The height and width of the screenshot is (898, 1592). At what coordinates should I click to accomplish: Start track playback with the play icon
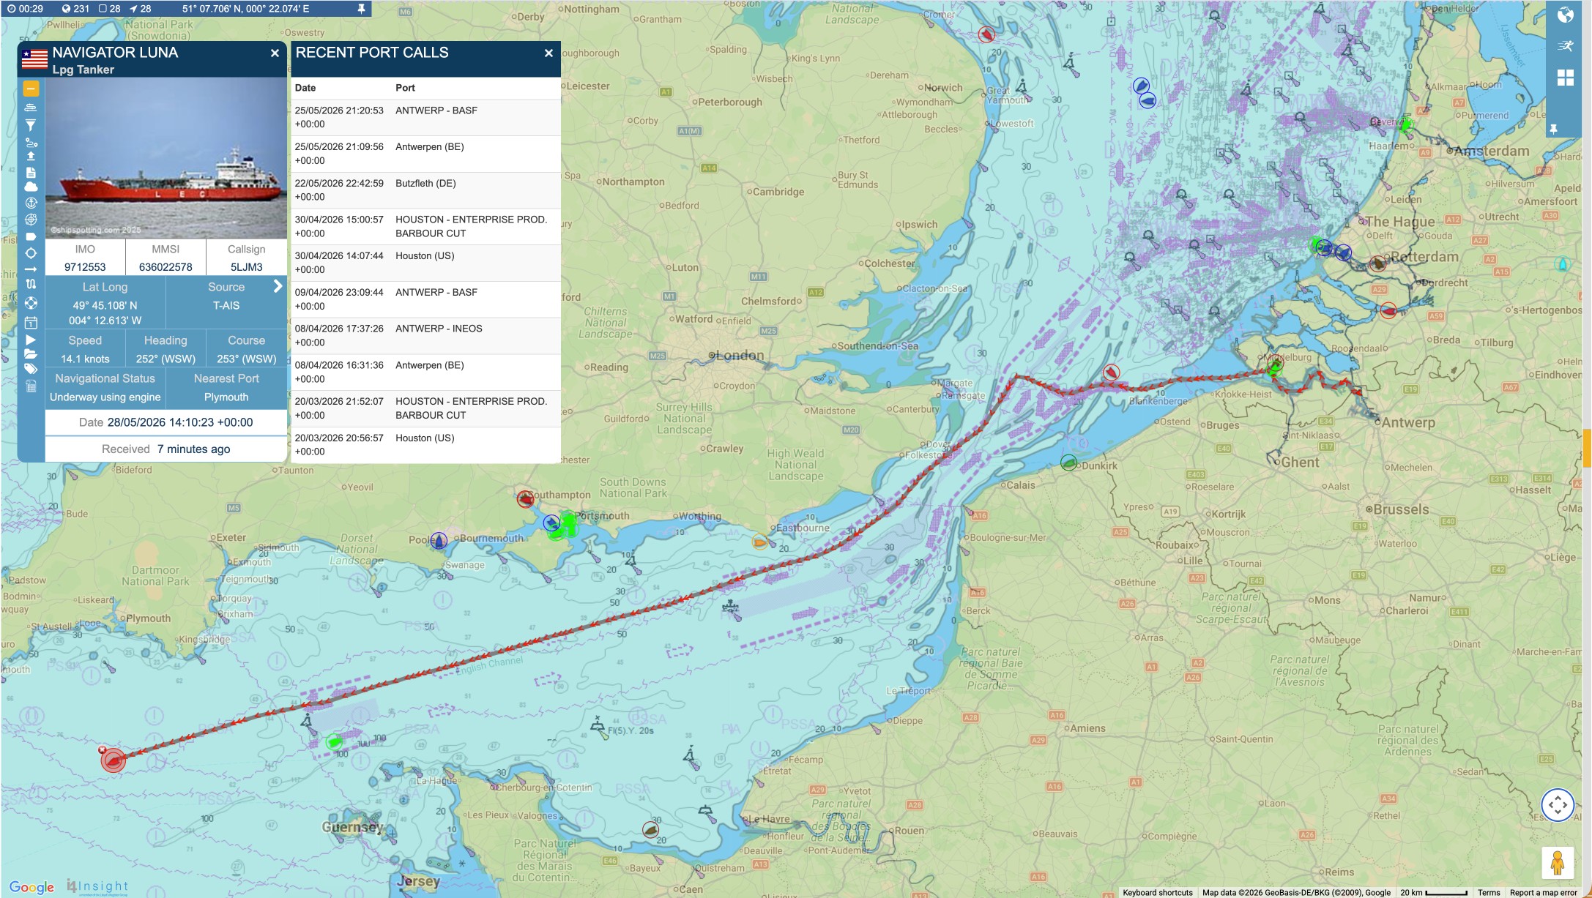click(x=31, y=340)
